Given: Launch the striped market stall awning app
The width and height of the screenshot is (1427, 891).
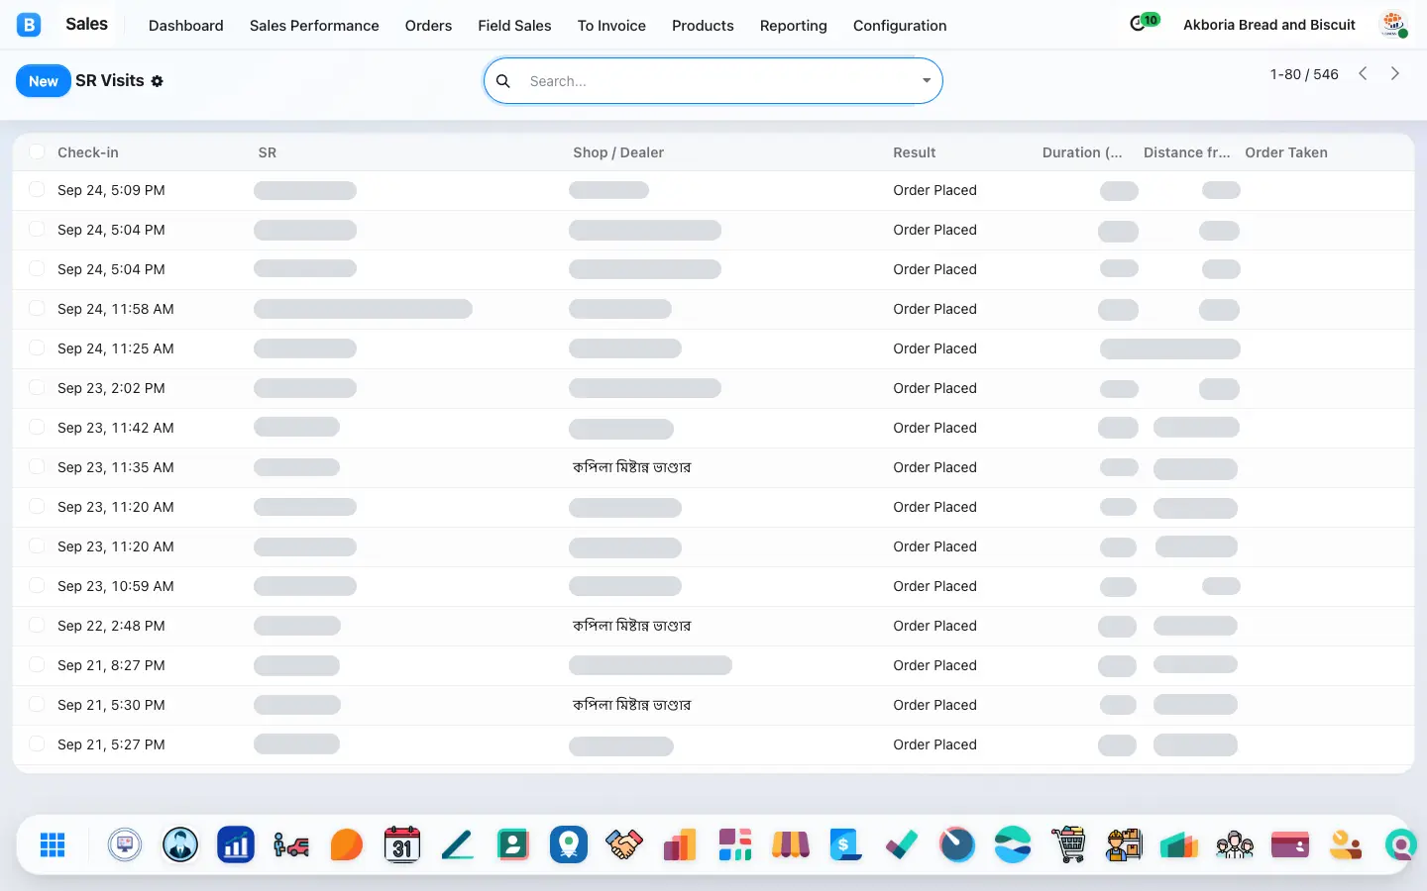Looking at the screenshot, I should 791,844.
